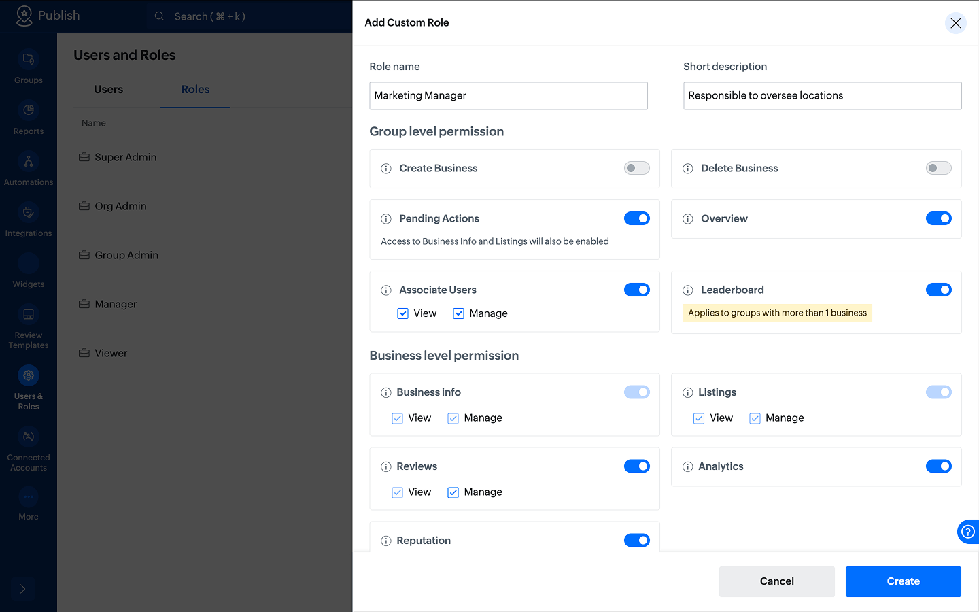Show info for Reviews
Screen dimensions: 979x612
click(x=386, y=466)
